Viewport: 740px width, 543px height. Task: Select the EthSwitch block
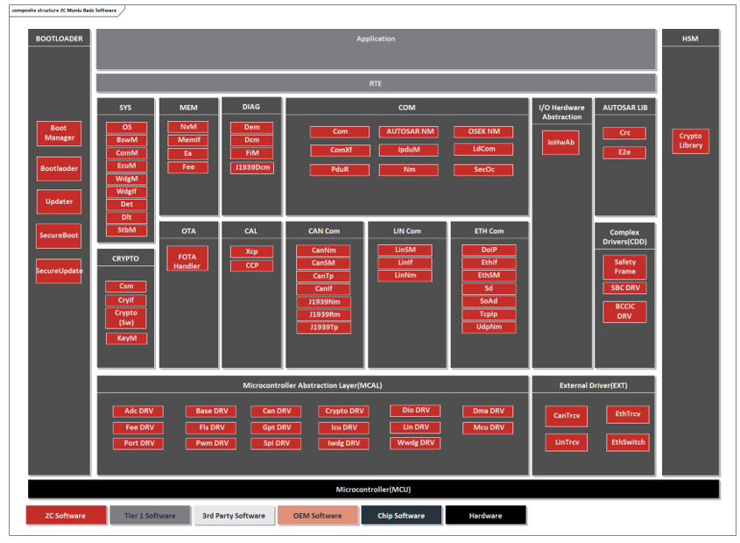coord(628,443)
